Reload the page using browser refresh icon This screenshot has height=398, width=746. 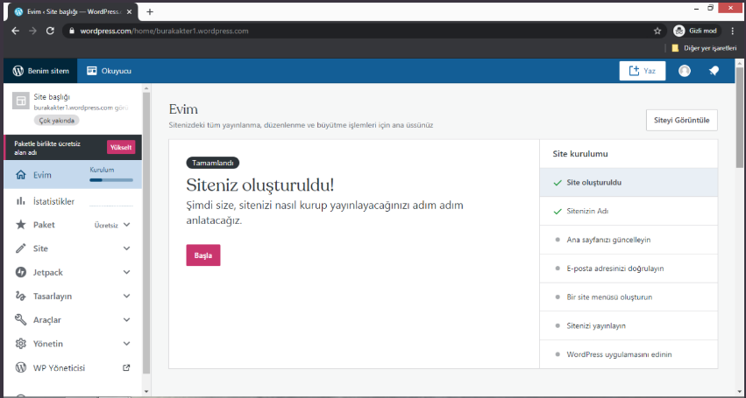[x=50, y=30]
